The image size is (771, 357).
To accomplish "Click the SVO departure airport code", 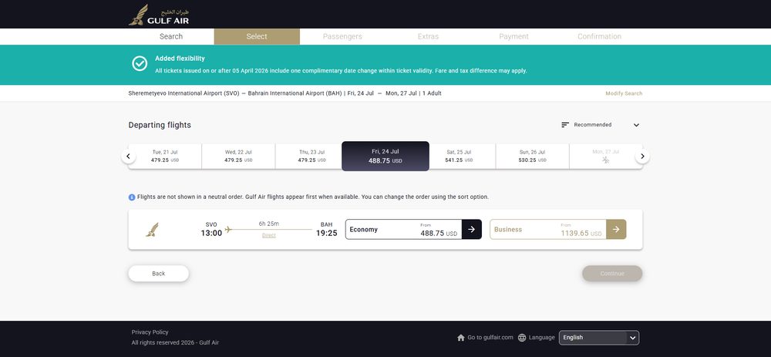I will pos(211,224).
